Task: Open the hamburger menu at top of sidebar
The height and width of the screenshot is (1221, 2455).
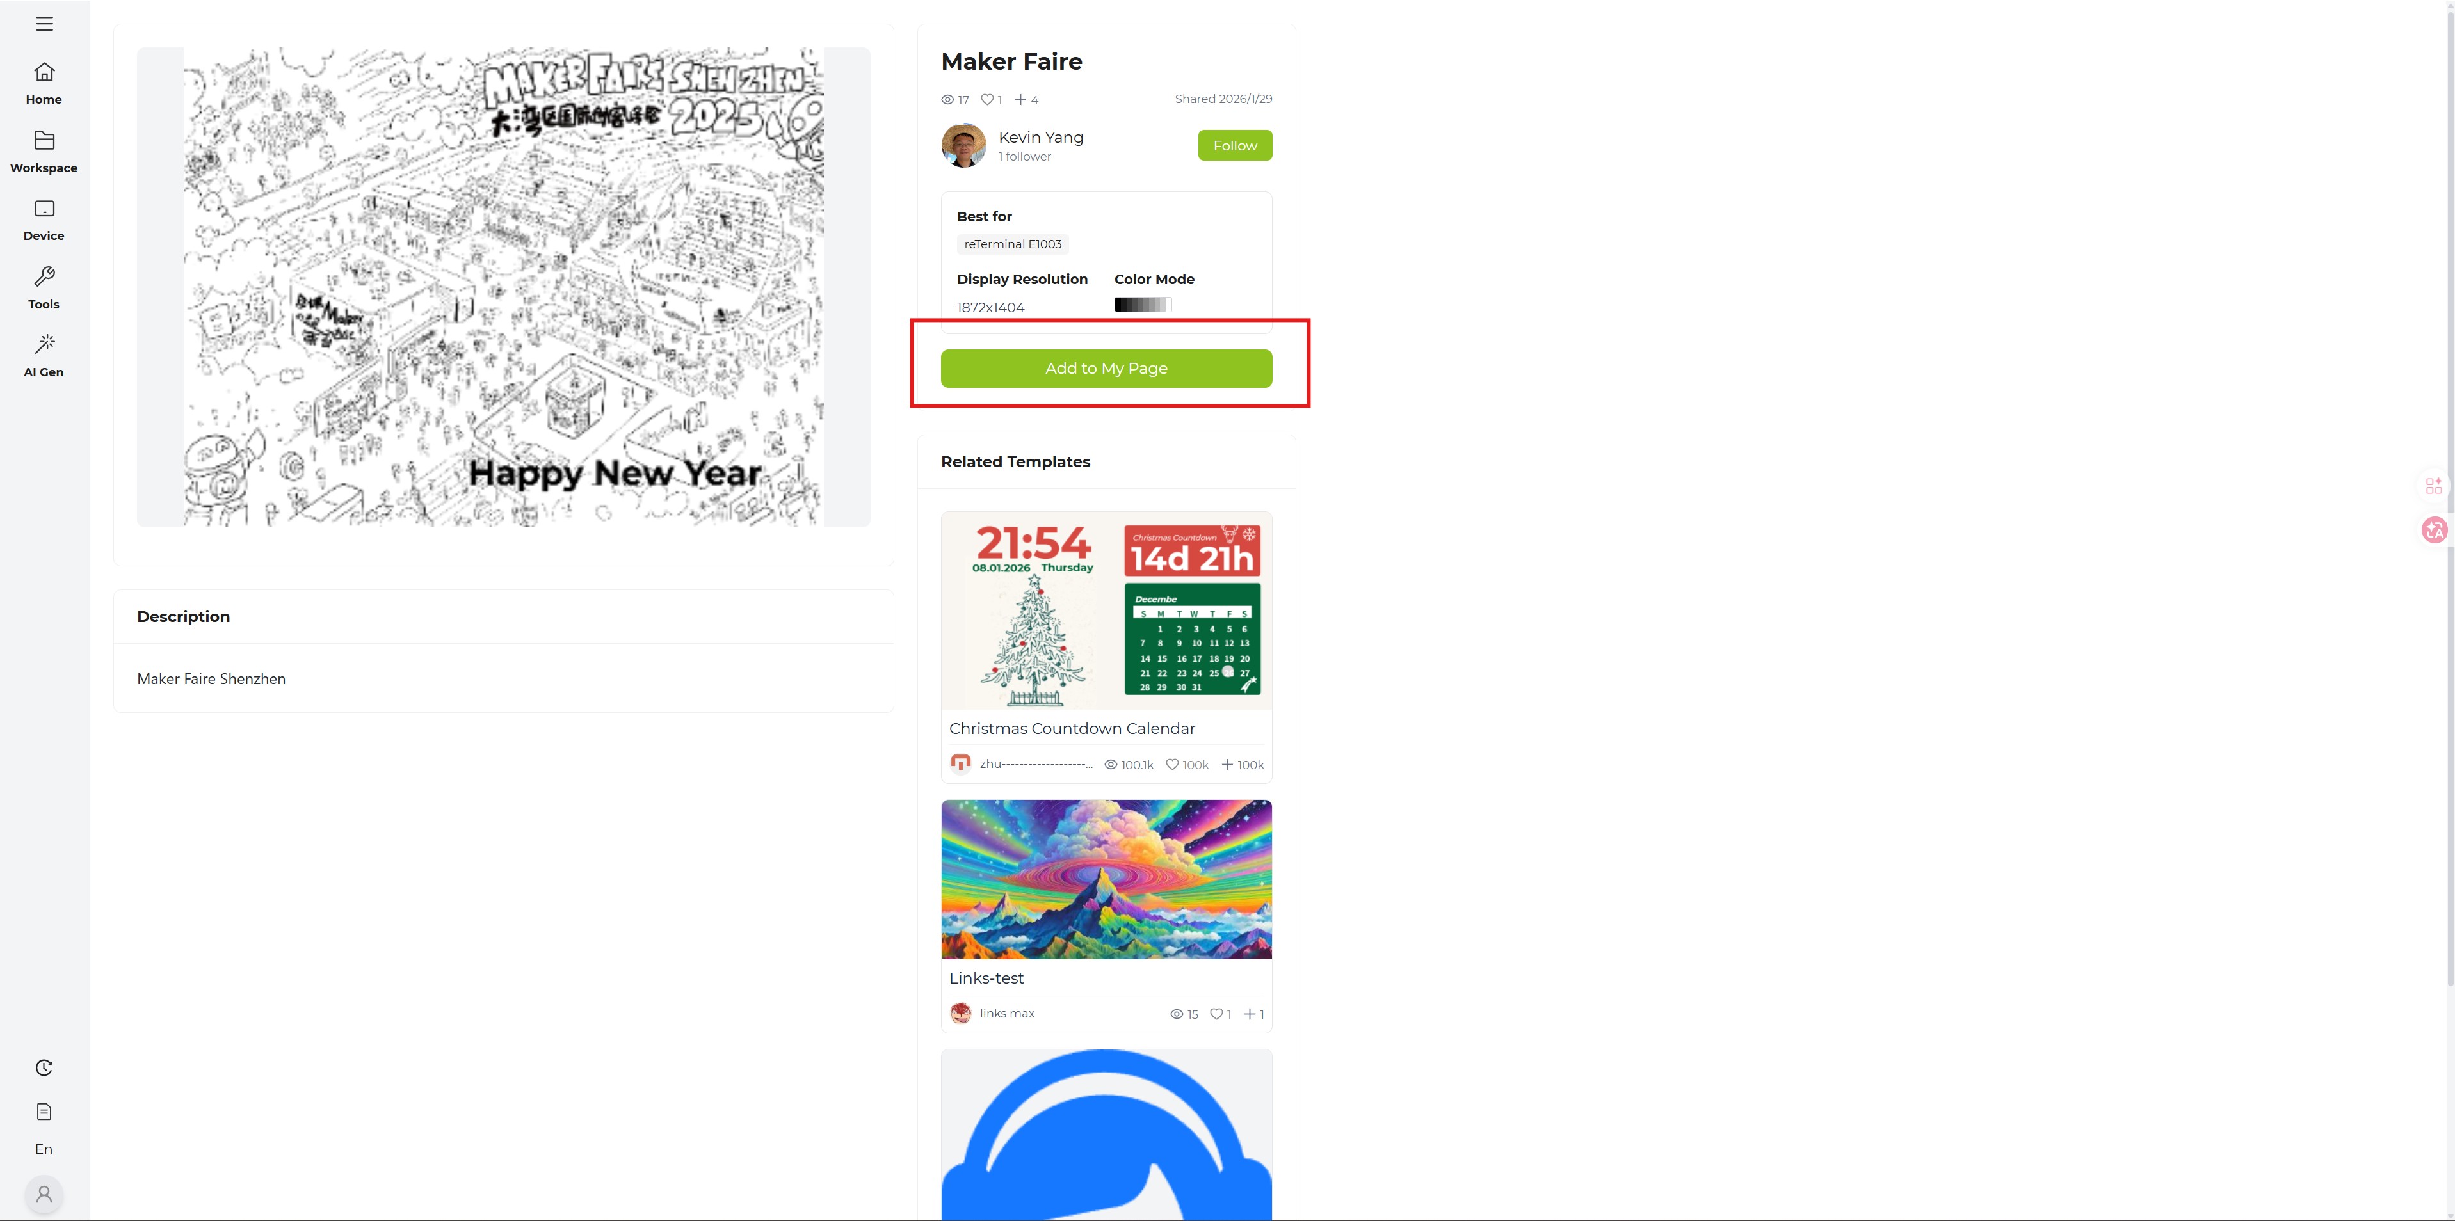Action: pyautogui.click(x=44, y=24)
